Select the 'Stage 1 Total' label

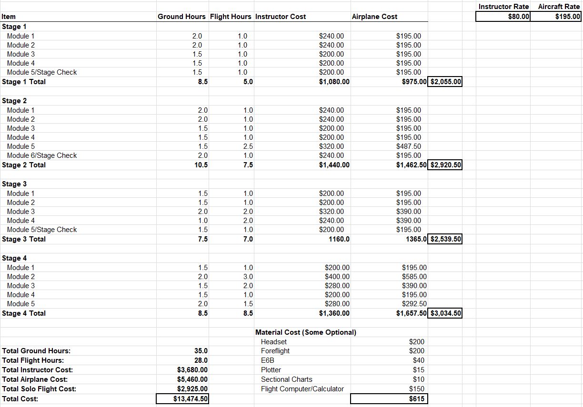pyautogui.click(x=24, y=82)
